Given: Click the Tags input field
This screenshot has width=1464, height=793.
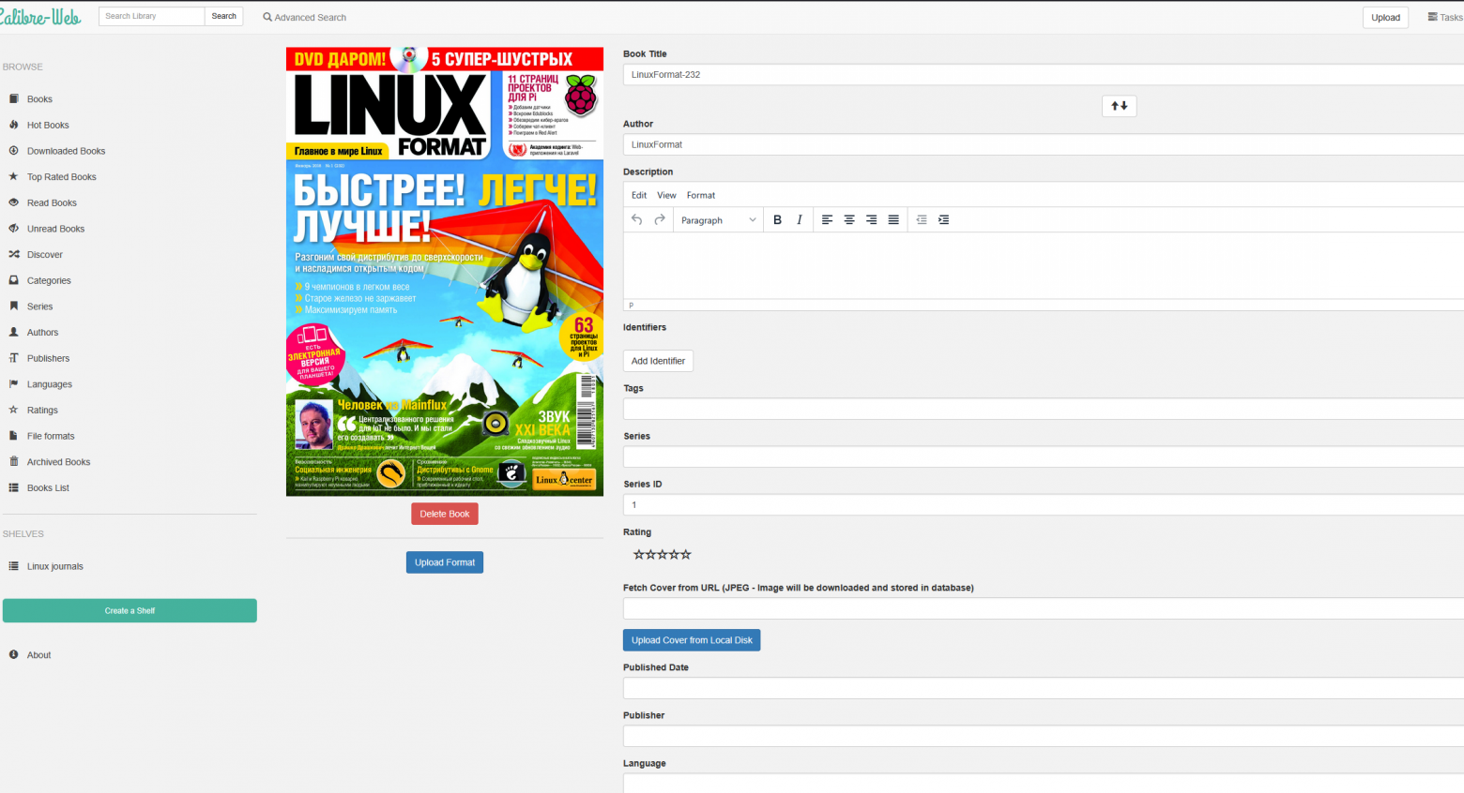Looking at the screenshot, I should (1044, 409).
